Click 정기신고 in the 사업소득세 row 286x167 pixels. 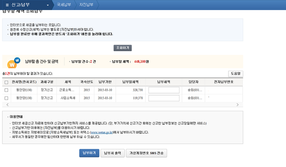(x=47, y=98)
